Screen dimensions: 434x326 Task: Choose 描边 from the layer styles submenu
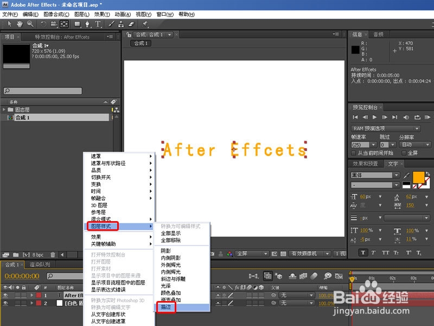(182, 307)
